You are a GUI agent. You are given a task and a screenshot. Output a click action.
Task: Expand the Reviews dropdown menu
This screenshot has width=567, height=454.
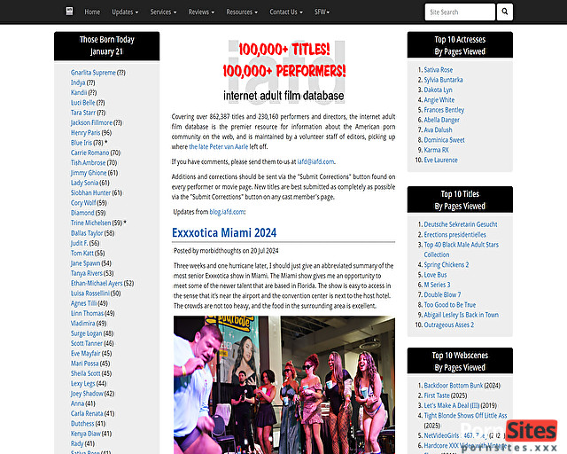(201, 12)
